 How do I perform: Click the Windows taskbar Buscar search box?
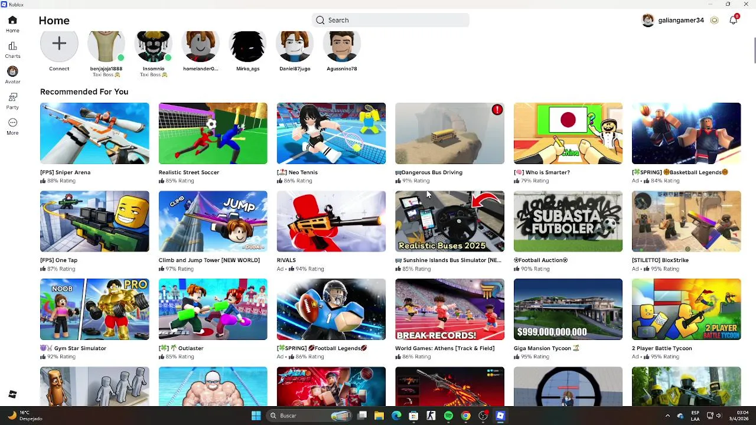[309, 416]
